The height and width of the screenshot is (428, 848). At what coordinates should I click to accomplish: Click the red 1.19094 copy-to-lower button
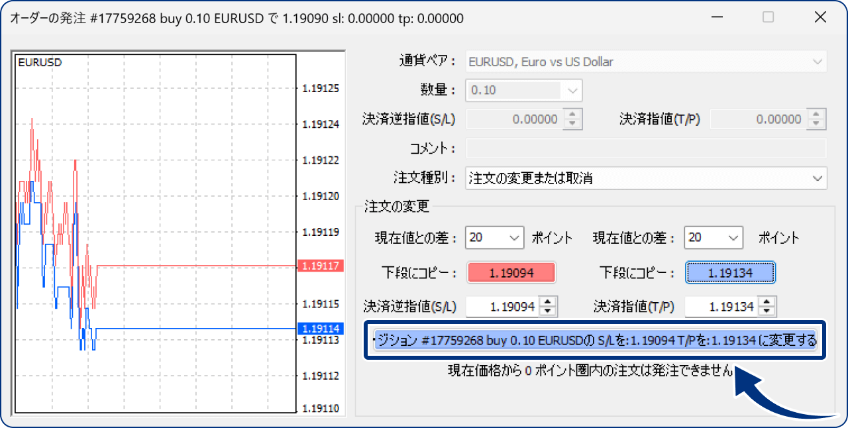click(x=511, y=272)
